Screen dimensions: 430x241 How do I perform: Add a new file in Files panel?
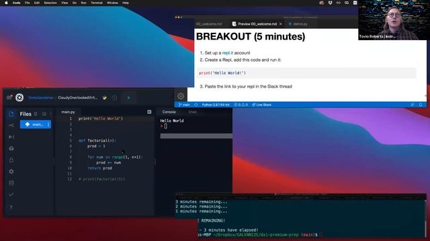(36, 114)
